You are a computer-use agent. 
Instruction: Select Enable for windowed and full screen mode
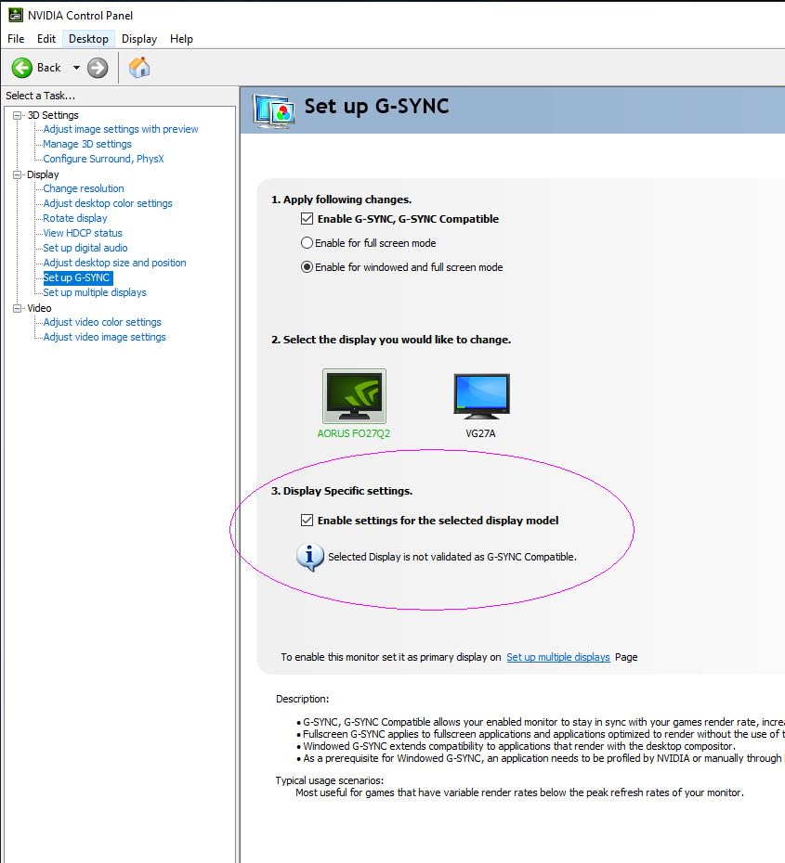(x=307, y=267)
